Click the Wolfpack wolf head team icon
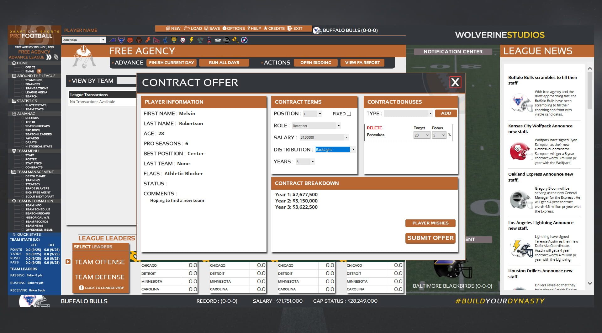Screen dimensions: 602x333 [182, 40]
